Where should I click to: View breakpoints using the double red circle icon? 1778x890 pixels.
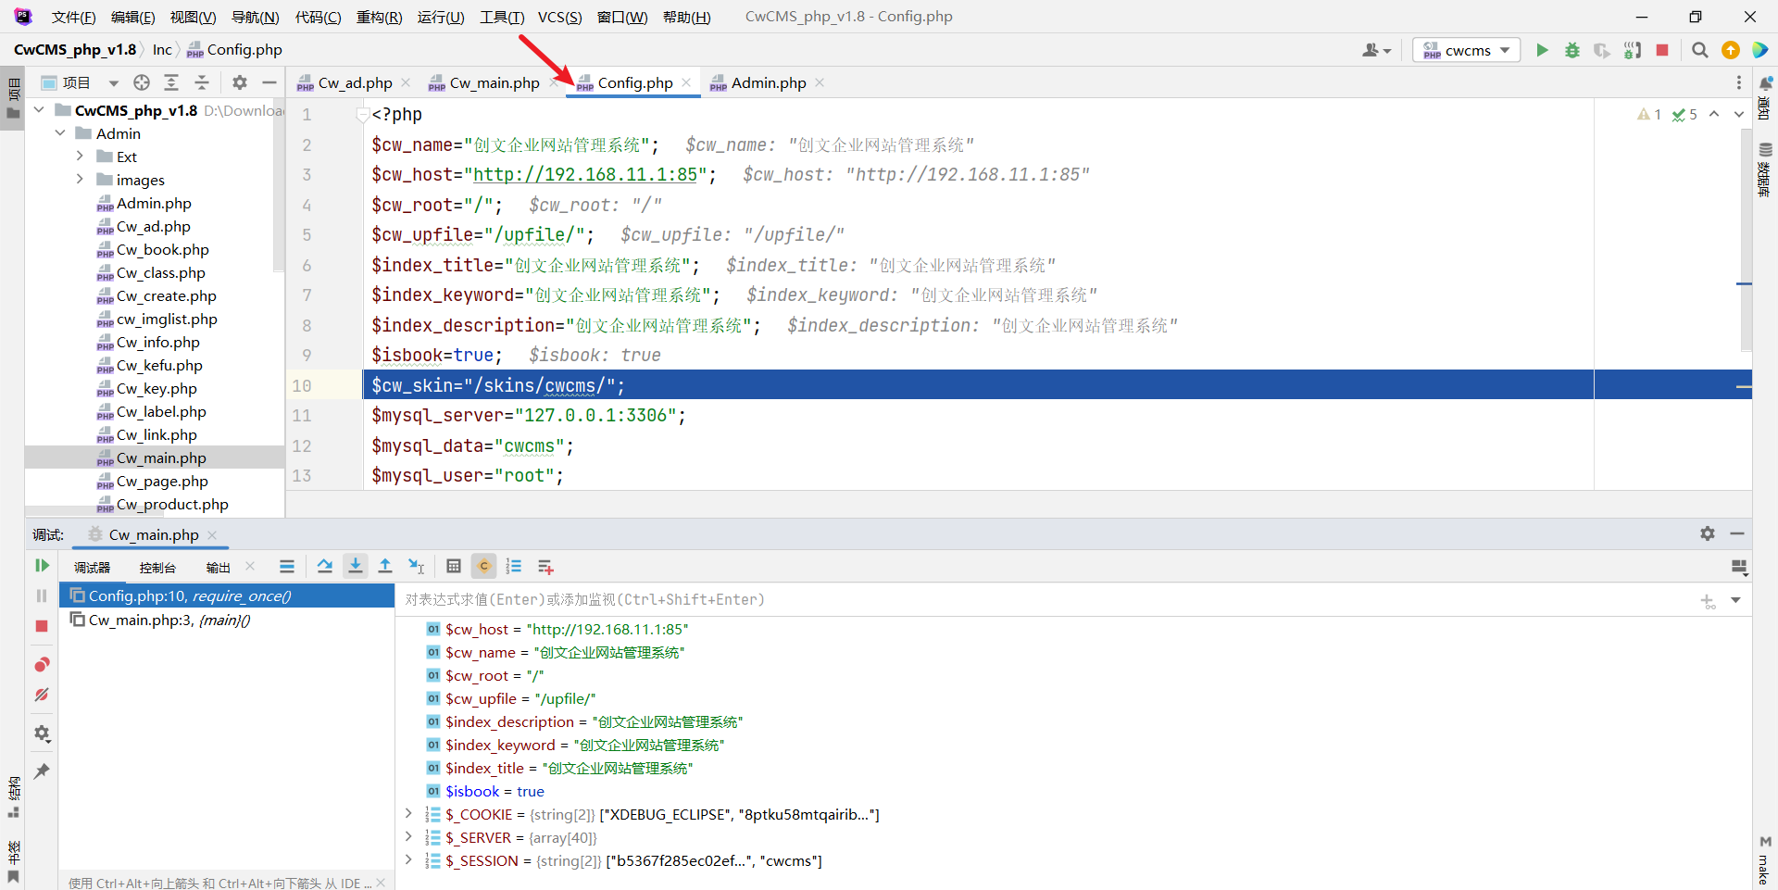coord(42,665)
